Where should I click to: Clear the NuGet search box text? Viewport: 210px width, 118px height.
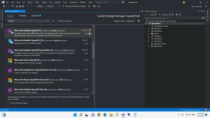pos(48,21)
